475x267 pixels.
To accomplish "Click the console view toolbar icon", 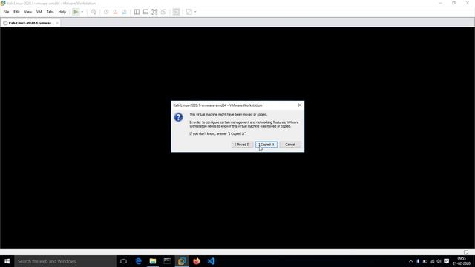I will point(176,12).
